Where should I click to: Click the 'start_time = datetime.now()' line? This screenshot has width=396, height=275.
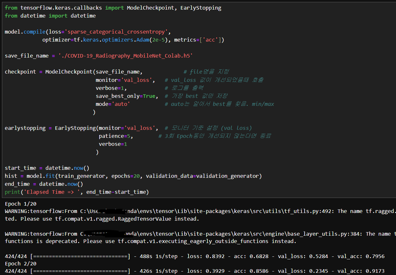click(x=47, y=168)
